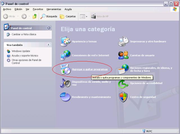Click the Panel de control title bar icon
180x134 pixels.
[x=3, y=4]
